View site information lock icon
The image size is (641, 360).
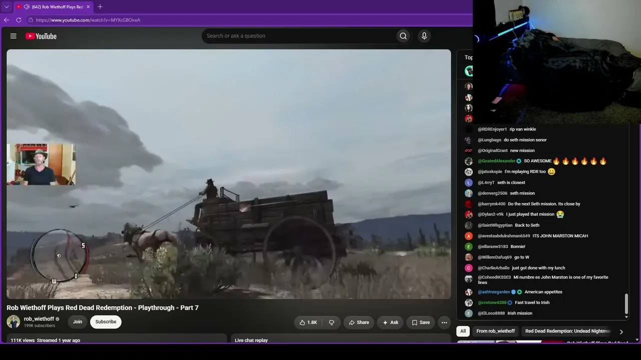coord(31,20)
